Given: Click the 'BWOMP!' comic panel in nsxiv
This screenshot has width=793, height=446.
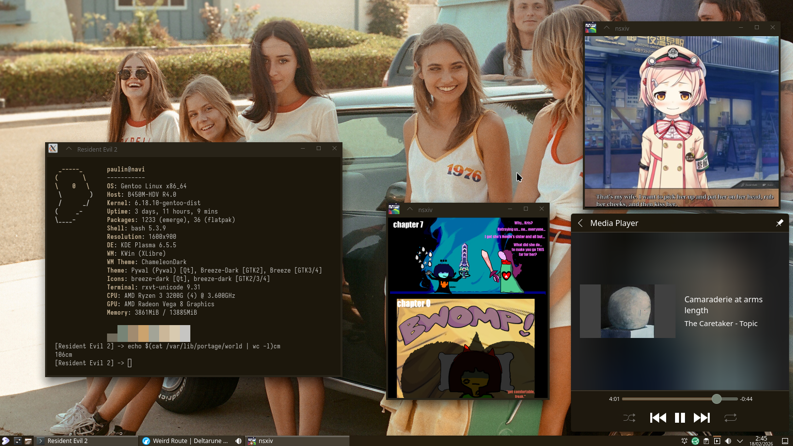Looking at the screenshot, I should pyautogui.click(x=466, y=348).
